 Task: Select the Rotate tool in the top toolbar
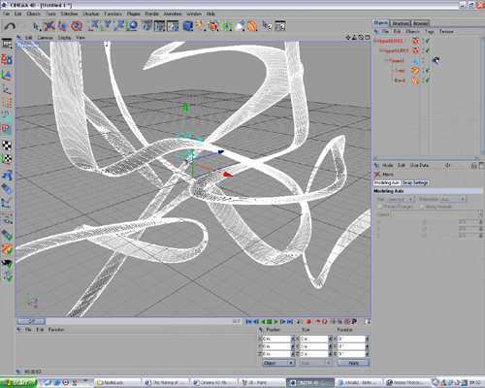pos(77,26)
